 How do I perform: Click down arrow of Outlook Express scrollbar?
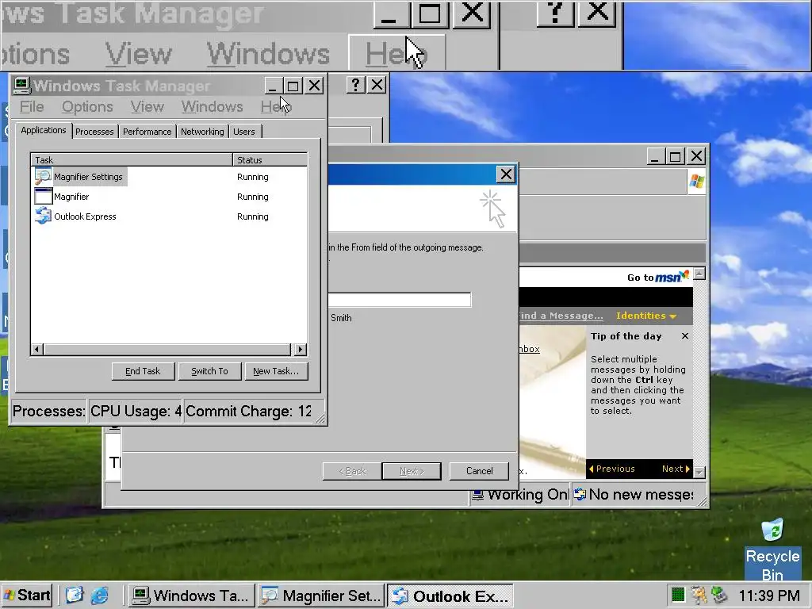(699, 472)
